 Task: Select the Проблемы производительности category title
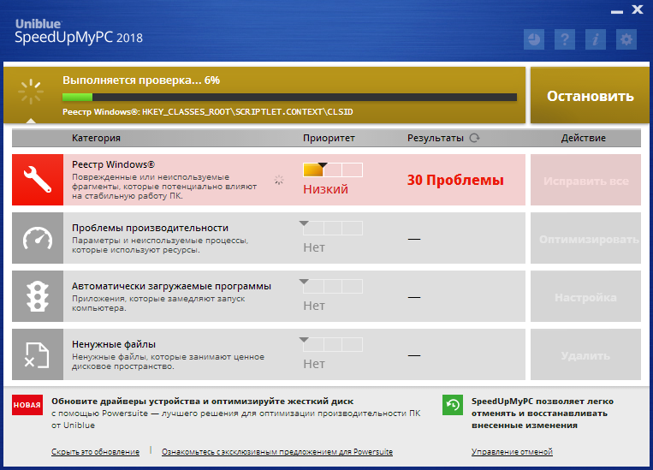coord(150,228)
